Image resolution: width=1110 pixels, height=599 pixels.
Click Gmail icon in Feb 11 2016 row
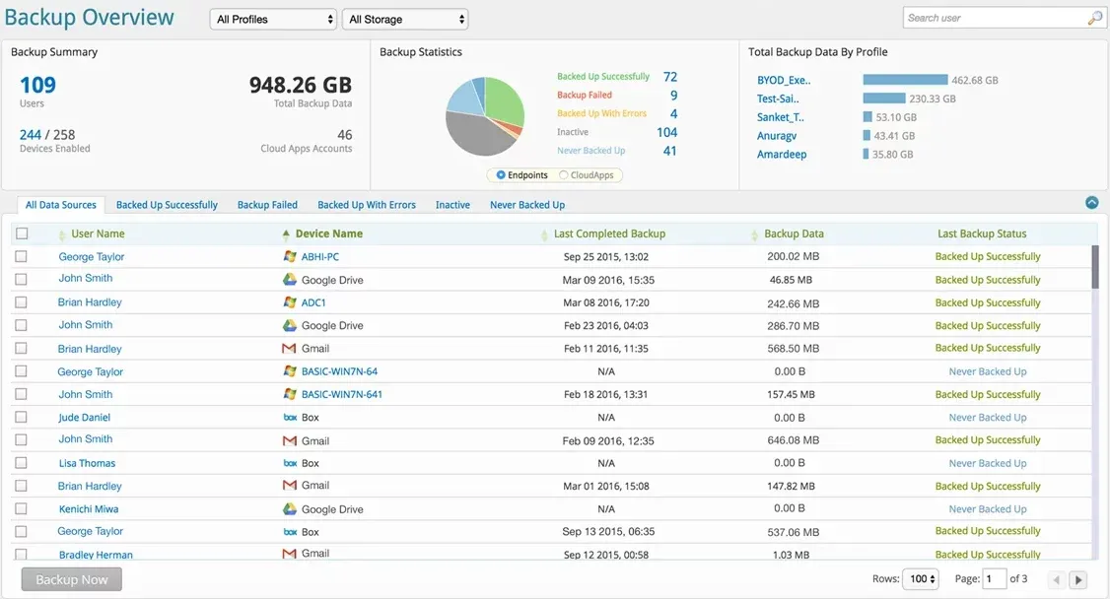(x=289, y=348)
